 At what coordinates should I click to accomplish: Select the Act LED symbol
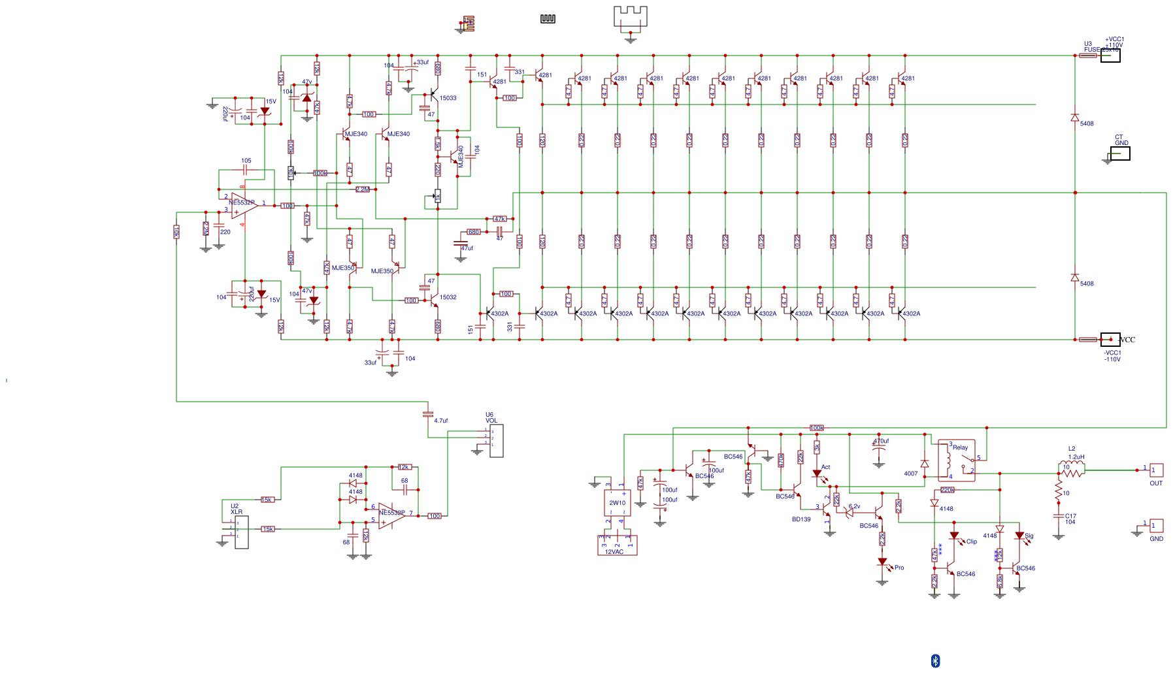coord(817,474)
